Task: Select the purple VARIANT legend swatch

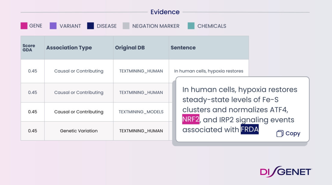Action: 53,26
